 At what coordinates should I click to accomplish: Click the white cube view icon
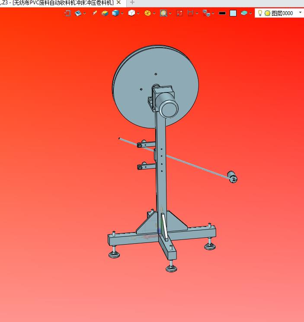click(131, 13)
